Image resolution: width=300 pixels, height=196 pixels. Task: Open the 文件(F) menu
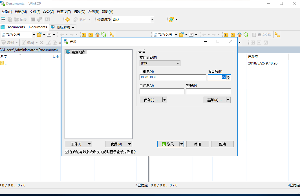tap(35, 12)
